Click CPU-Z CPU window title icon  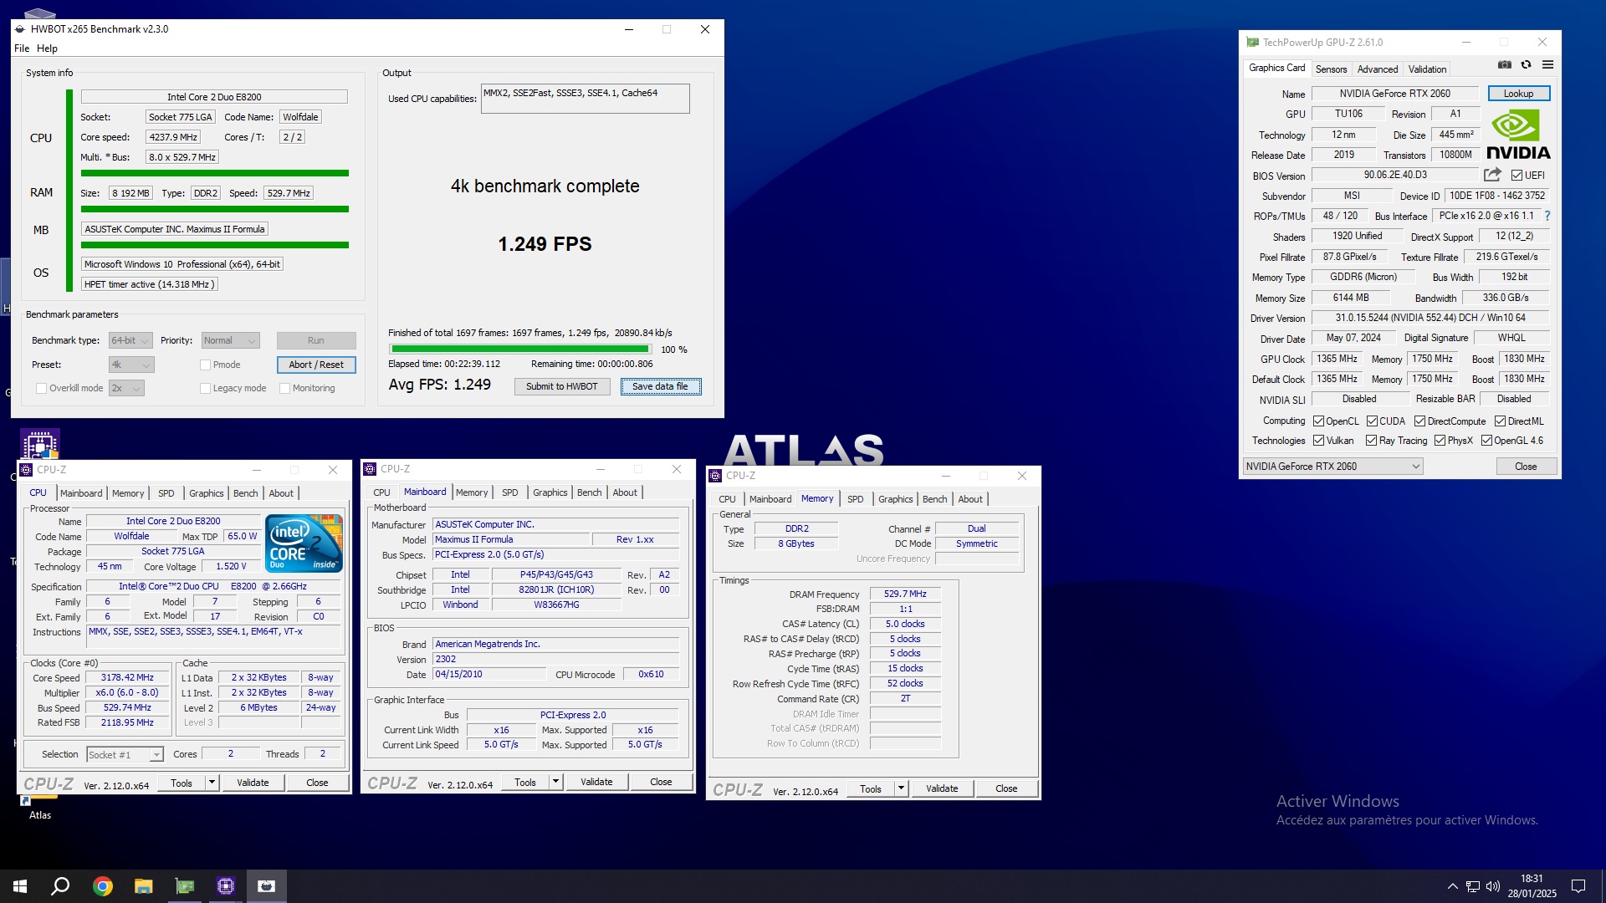click(x=27, y=470)
